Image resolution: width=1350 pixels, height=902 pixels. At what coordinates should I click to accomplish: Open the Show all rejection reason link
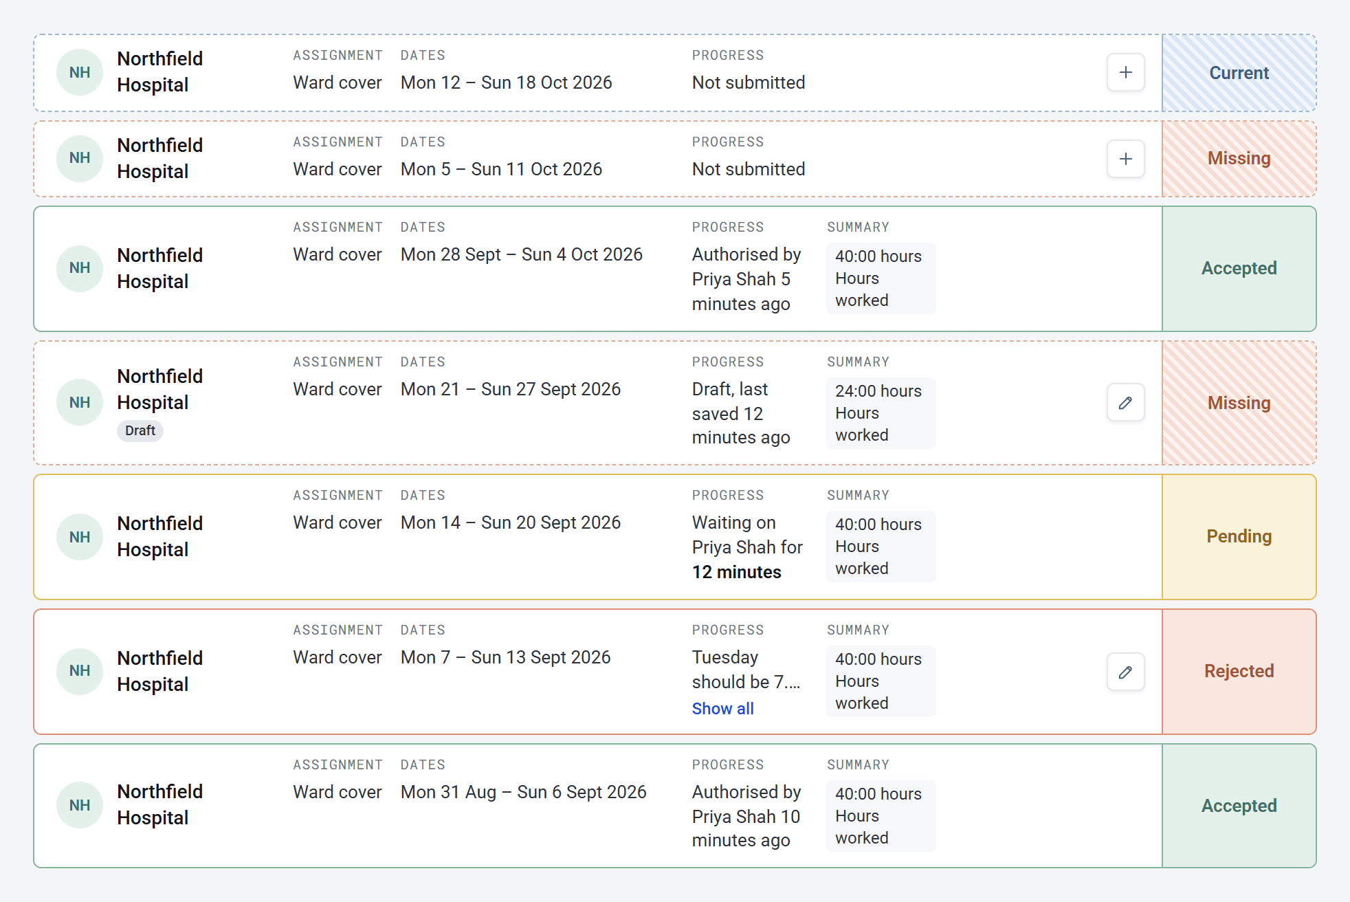click(722, 708)
